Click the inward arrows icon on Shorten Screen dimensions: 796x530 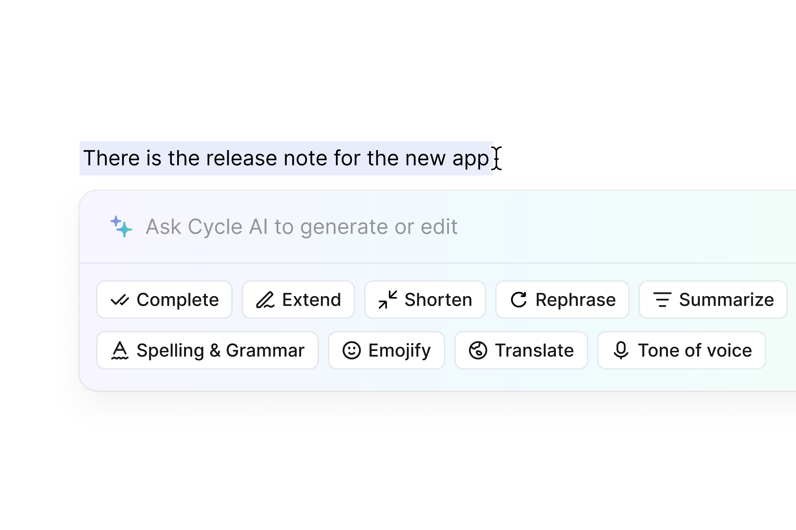point(387,300)
